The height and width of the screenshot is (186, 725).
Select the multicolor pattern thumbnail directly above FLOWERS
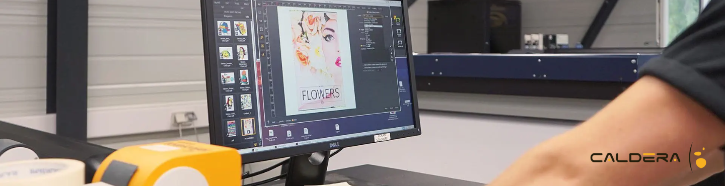point(246,102)
